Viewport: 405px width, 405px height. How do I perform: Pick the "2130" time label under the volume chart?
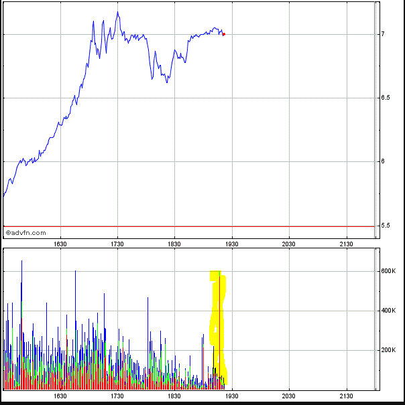[346, 396]
